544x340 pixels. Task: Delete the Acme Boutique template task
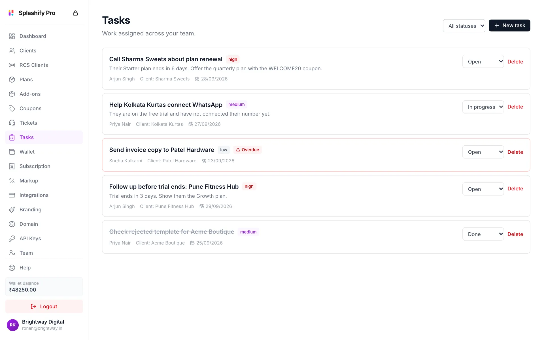pyautogui.click(x=515, y=234)
